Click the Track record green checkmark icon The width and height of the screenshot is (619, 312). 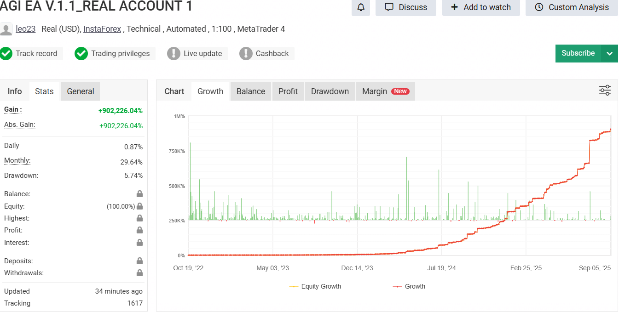pyautogui.click(x=6, y=53)
